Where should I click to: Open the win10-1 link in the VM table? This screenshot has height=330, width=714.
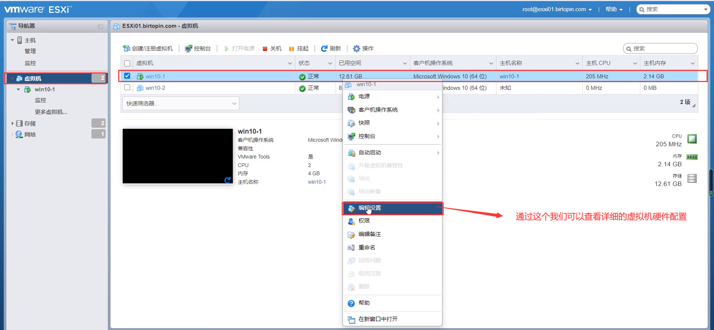click(x=155, y=76)
